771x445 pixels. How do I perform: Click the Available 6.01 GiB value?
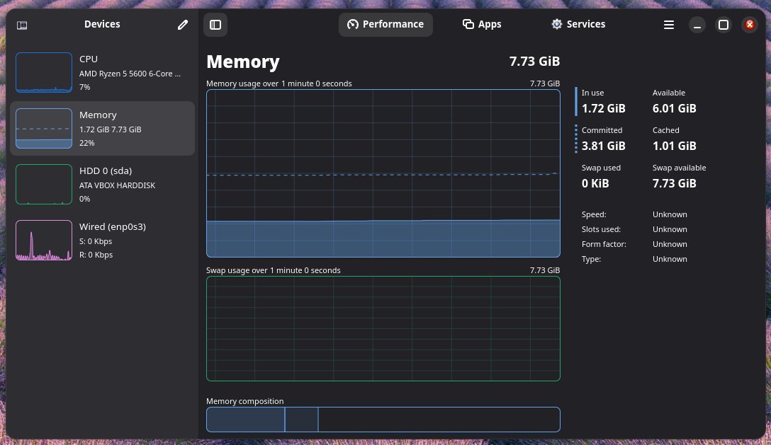674,108
